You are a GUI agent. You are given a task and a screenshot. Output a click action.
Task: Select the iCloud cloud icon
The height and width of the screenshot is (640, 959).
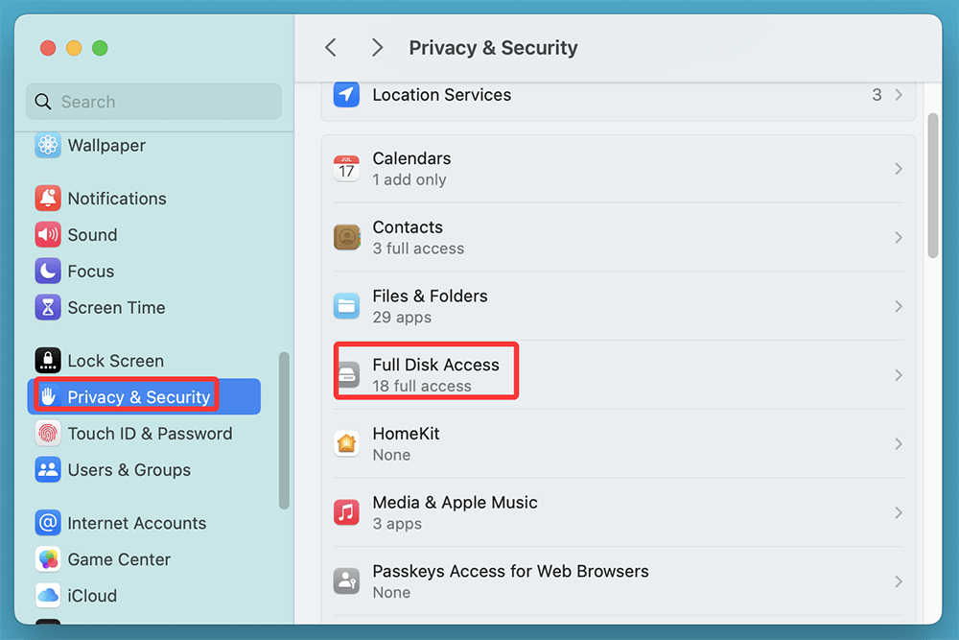pyautogui.click(x=47, y=596)
